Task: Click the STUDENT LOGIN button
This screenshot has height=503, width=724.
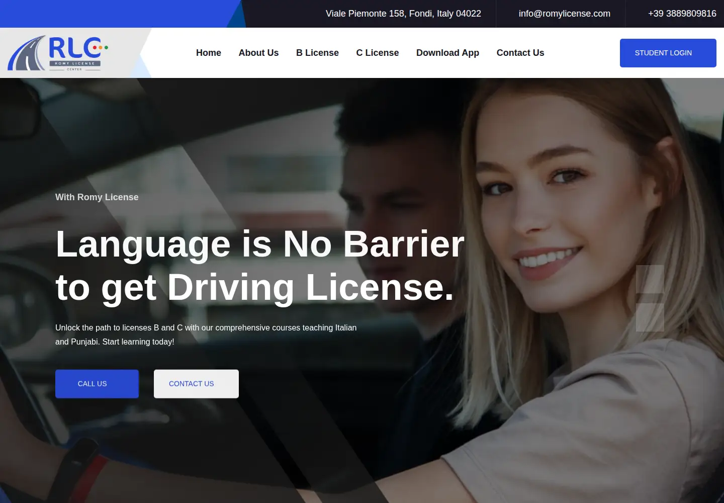Action: (668, 53)
